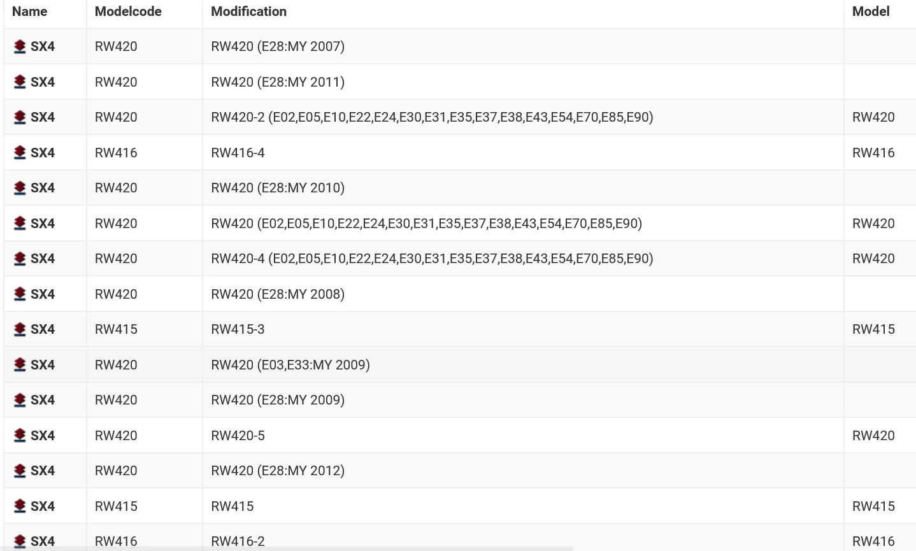
Task: Click Suzuki icon in RW420 MY 2007 row
Action: point(20,47)
